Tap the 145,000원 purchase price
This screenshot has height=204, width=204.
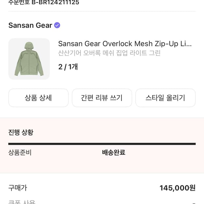click(x=177, y=188)
